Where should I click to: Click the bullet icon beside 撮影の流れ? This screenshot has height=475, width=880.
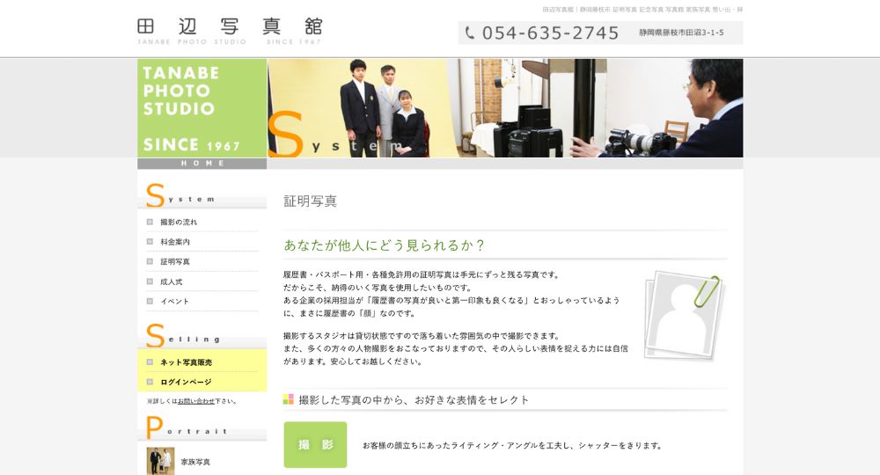tap(150, 222)
